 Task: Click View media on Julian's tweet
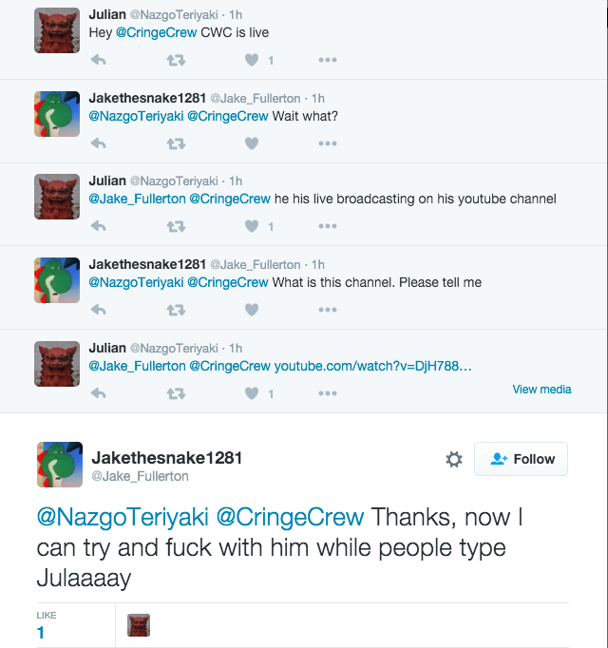coord(541,389)
